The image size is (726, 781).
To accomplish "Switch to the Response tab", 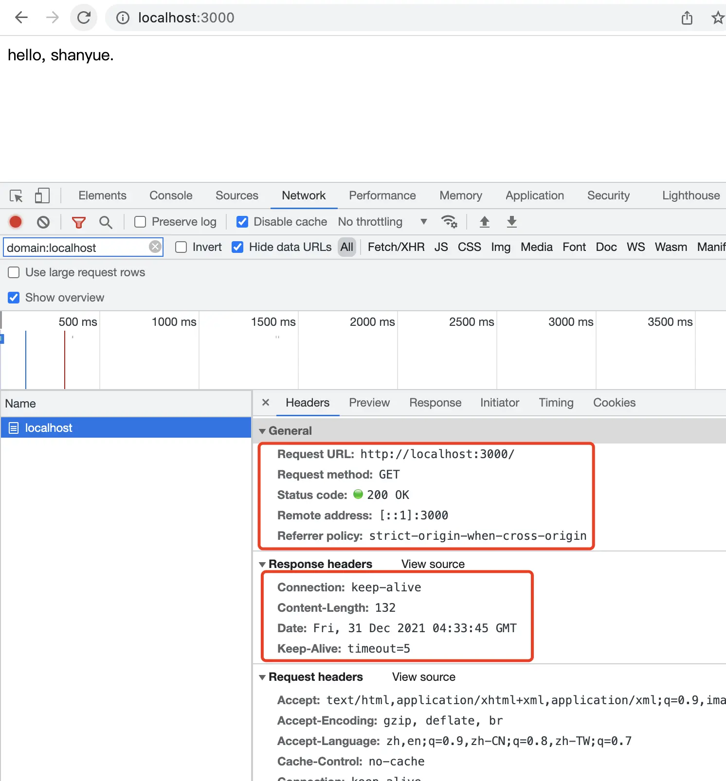I will click(x=435, y=403).
